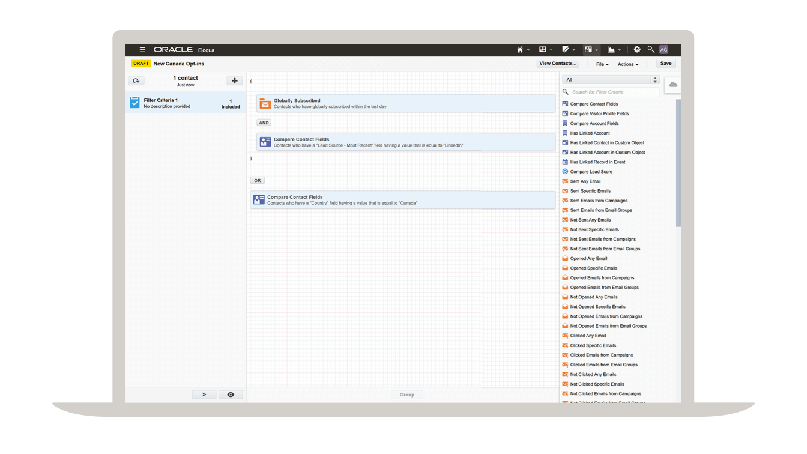Expand the Audience icon dropdown arrow
The image size is (807, 454).
tap(595, 49)
